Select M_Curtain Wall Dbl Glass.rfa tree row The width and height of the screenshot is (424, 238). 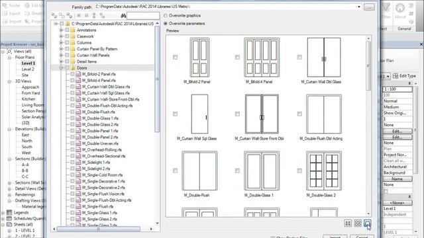106,87
